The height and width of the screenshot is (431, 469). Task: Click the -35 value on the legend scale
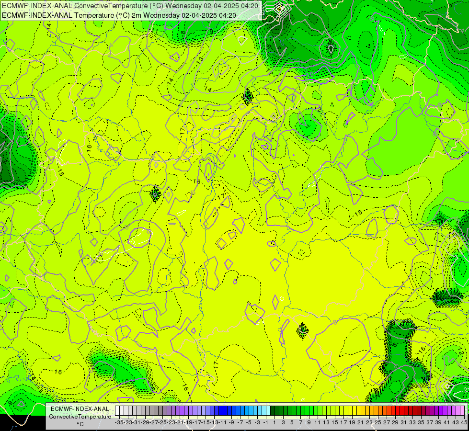pos(119,422)
